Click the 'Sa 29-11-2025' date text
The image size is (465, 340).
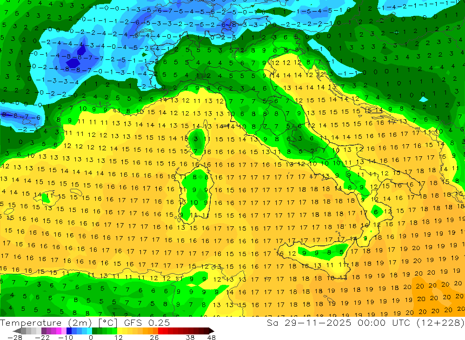point(309,322)
